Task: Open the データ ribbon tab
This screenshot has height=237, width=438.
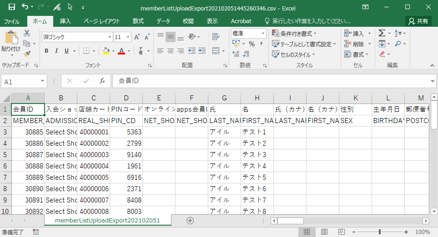Action: click(163, 21)
